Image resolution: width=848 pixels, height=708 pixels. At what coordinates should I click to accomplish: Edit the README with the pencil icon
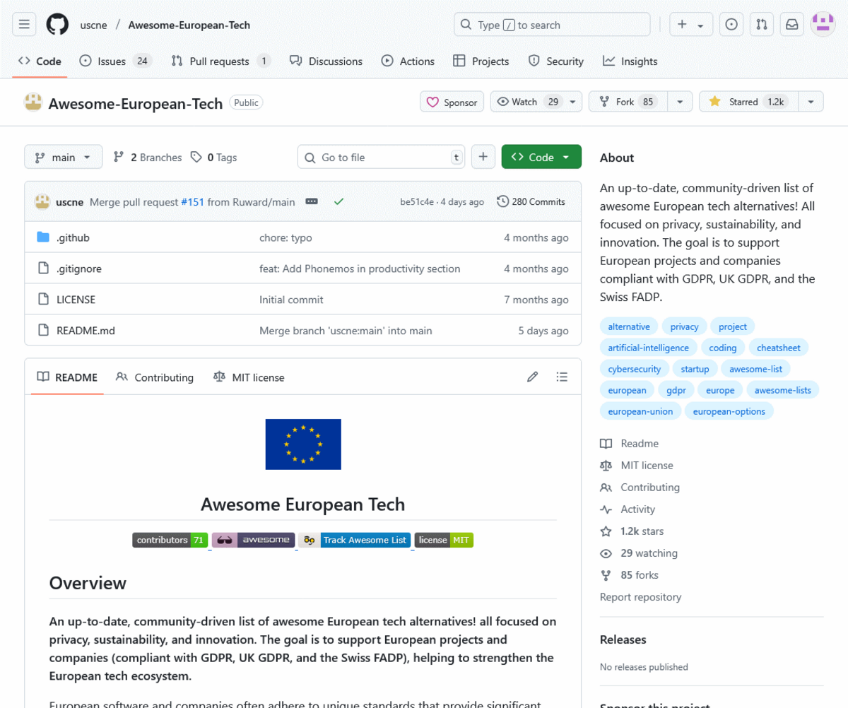click(x=533, y=377)
